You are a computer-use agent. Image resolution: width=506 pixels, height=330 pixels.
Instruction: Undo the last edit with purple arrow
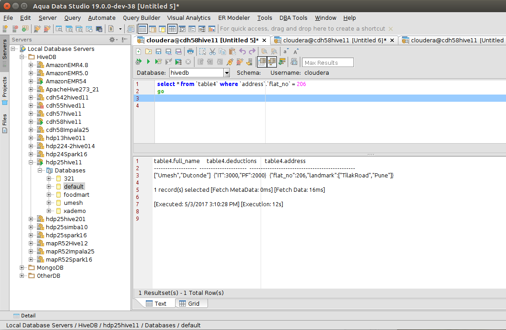242,51
